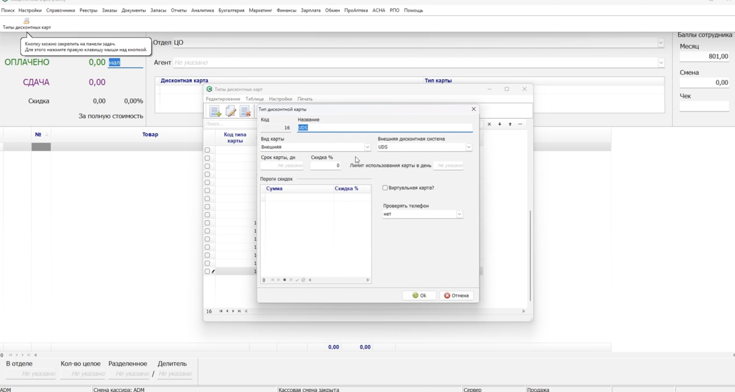Image resolution: width=735 pixels, height=392 pixels.
Task: Open the Внешняя дисконтная система dropdown
Action: coord(468,147)
